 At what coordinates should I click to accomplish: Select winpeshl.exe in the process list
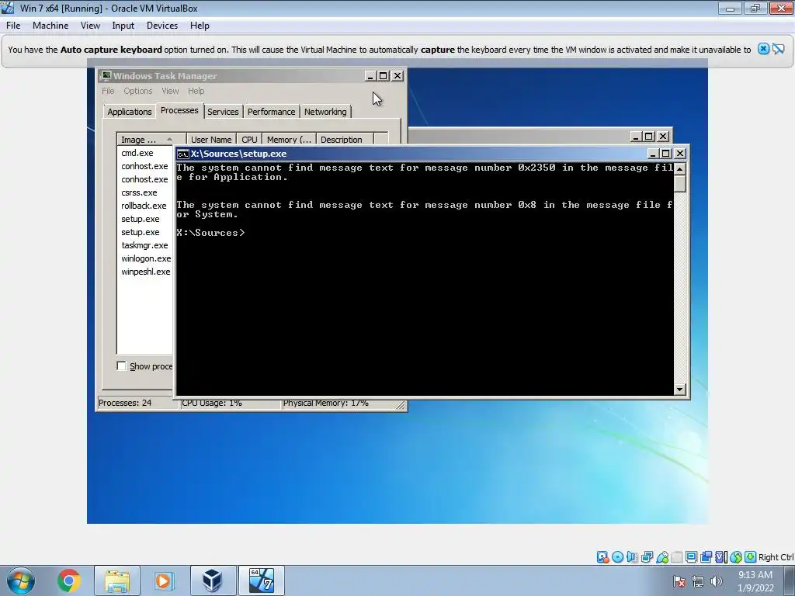[145, 272]
